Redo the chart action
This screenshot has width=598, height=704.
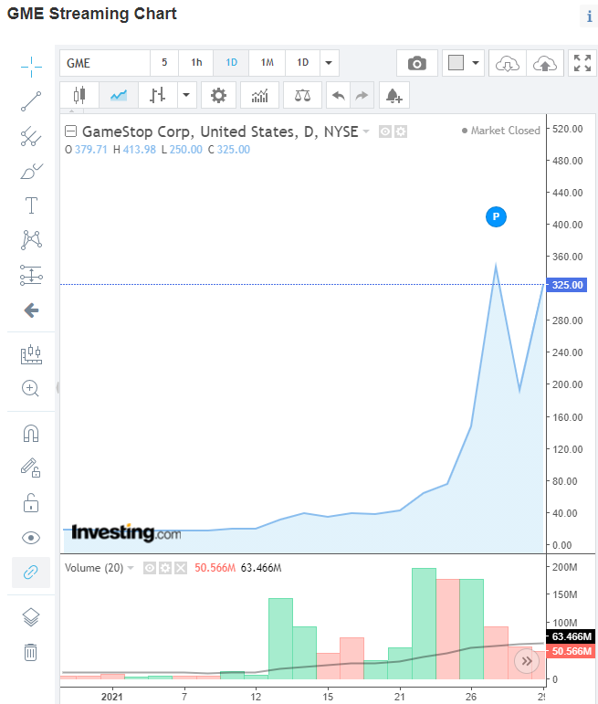click(362, 95)
